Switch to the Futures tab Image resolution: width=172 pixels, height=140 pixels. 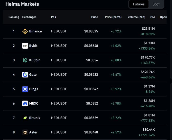point(139,4)
